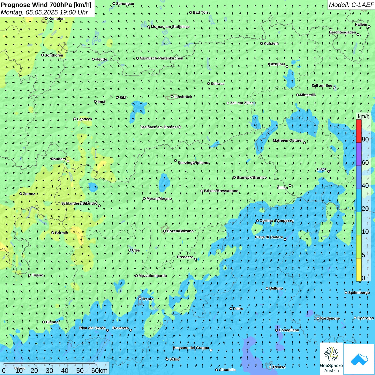Click the 'Codroipo' label

point(366,318)
